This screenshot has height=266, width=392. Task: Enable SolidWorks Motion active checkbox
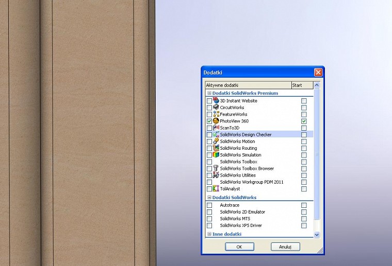pos(209,141)
